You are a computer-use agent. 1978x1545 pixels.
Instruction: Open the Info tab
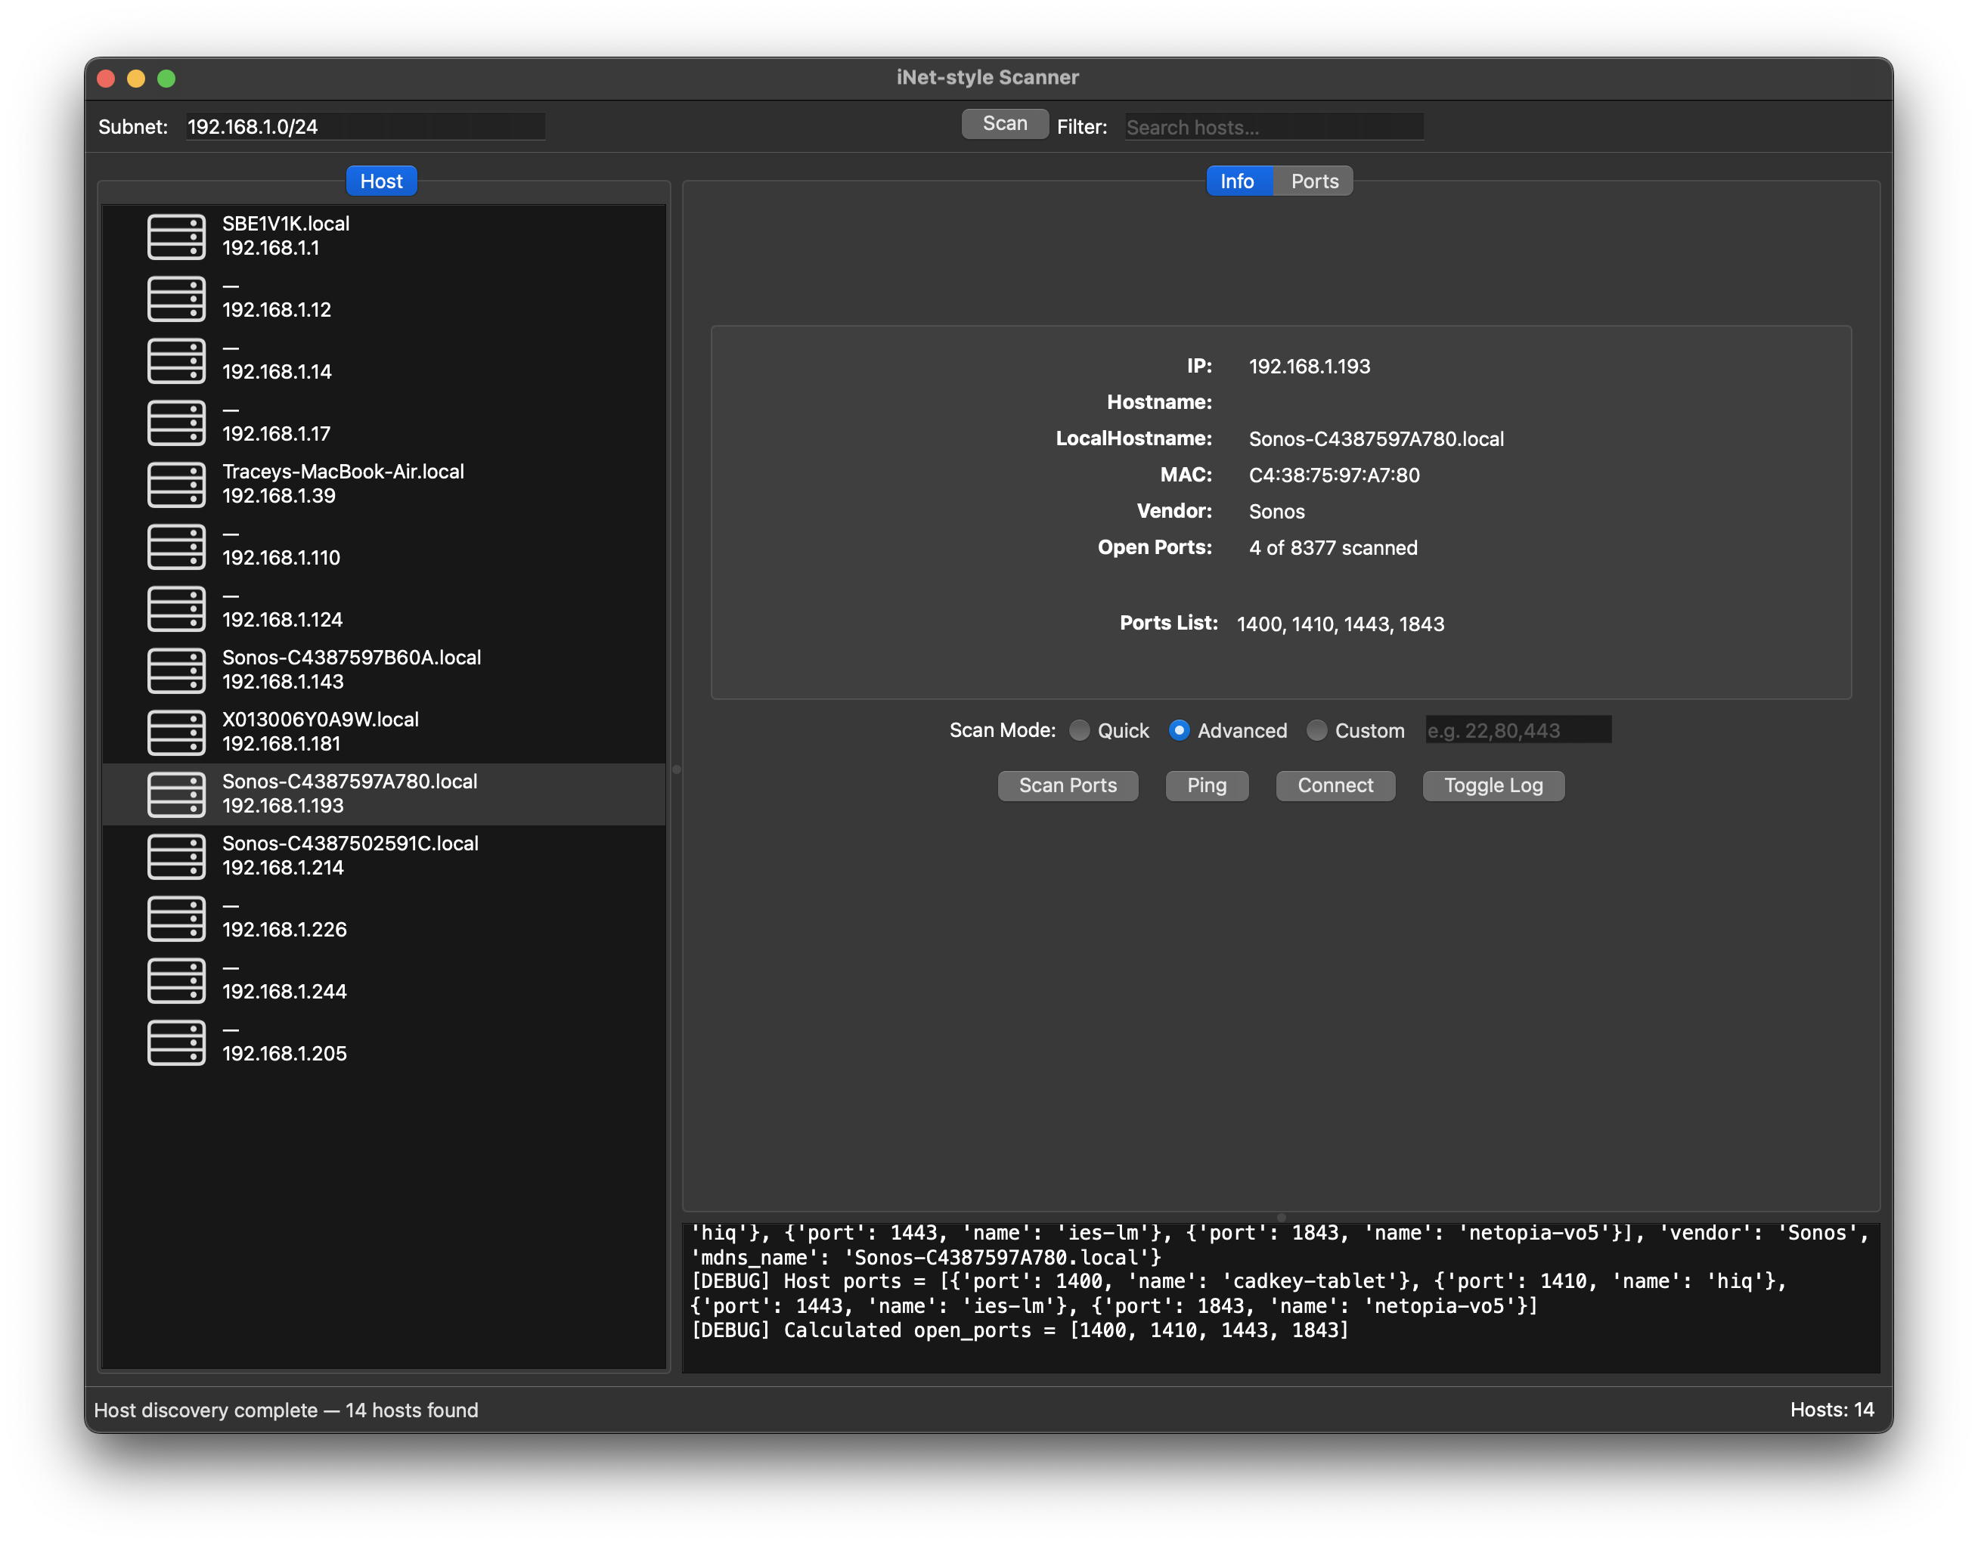coord(1237,181)
